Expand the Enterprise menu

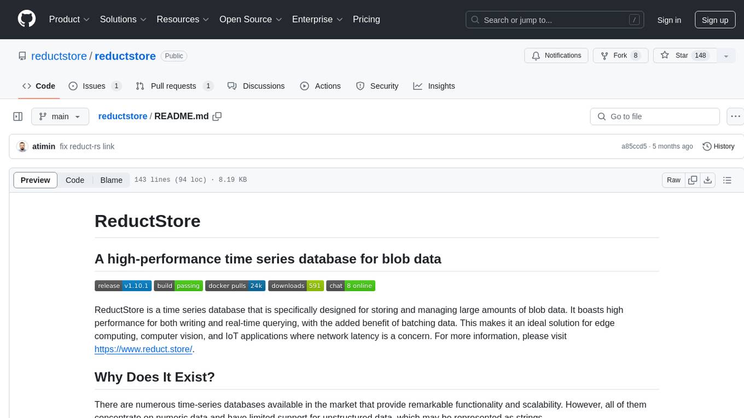pos(317,19)
